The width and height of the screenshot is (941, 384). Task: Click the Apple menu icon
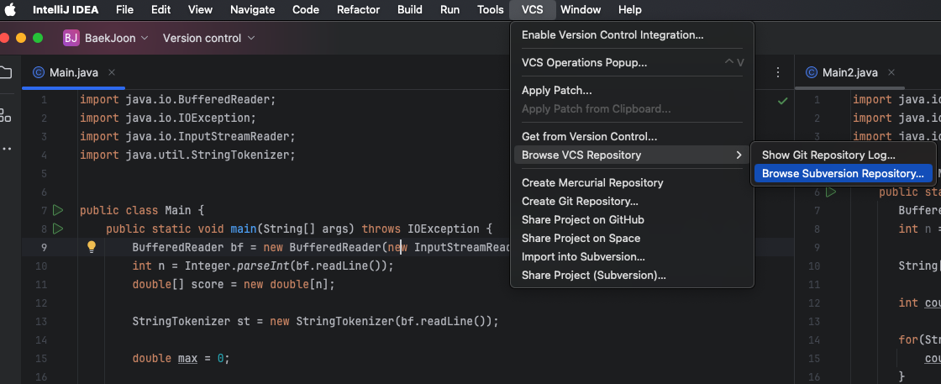point(10,10)
